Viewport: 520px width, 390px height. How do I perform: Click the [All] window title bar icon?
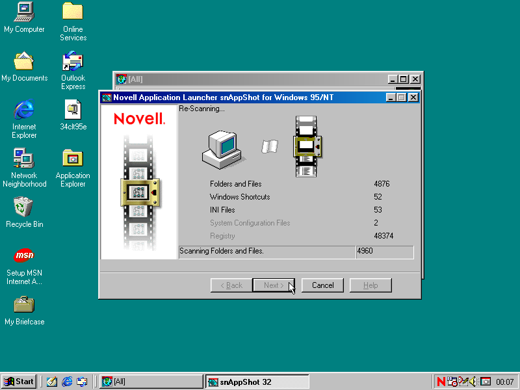[122, 79]
